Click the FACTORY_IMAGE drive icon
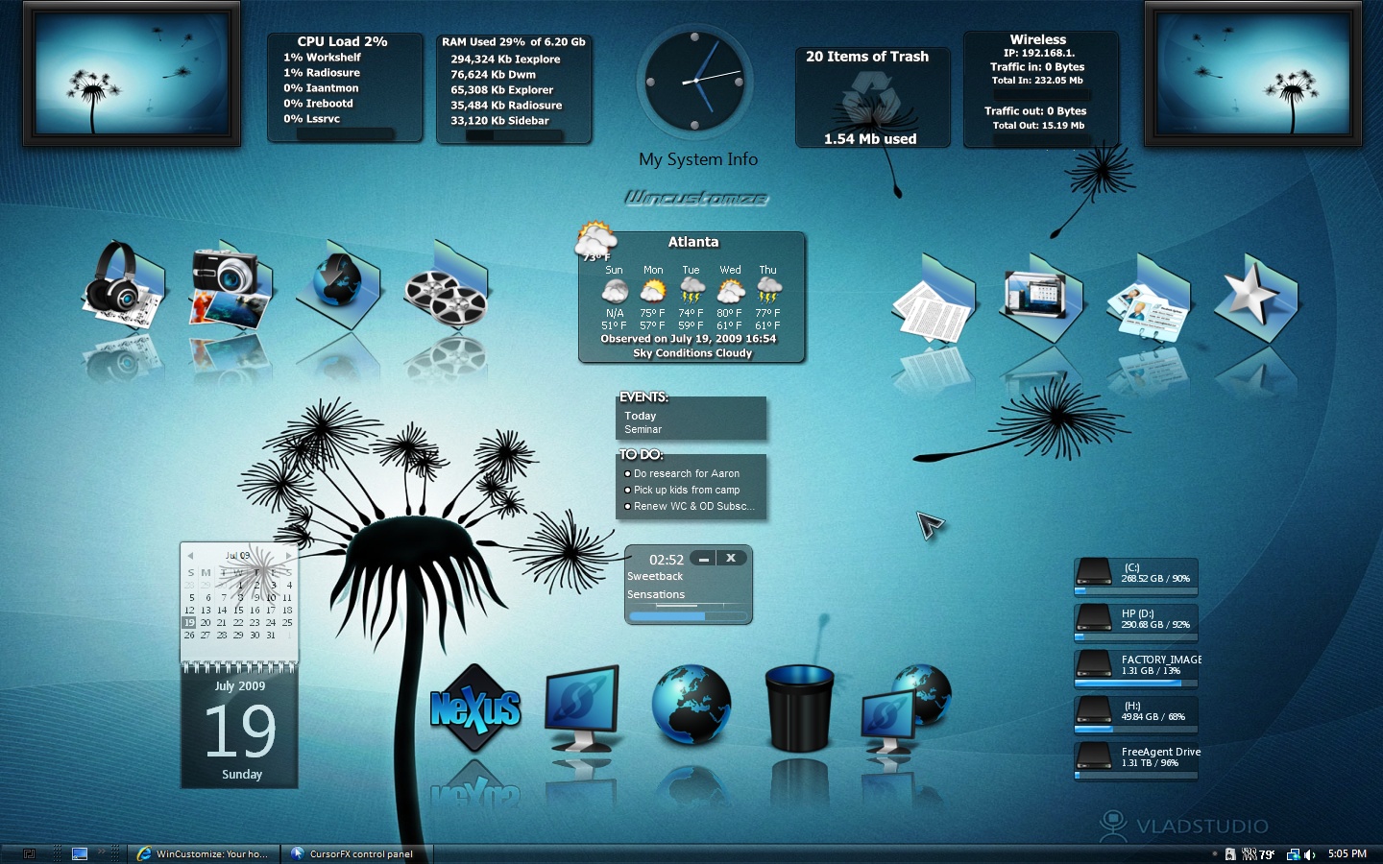1383x864 pixels. [1093, 665]
